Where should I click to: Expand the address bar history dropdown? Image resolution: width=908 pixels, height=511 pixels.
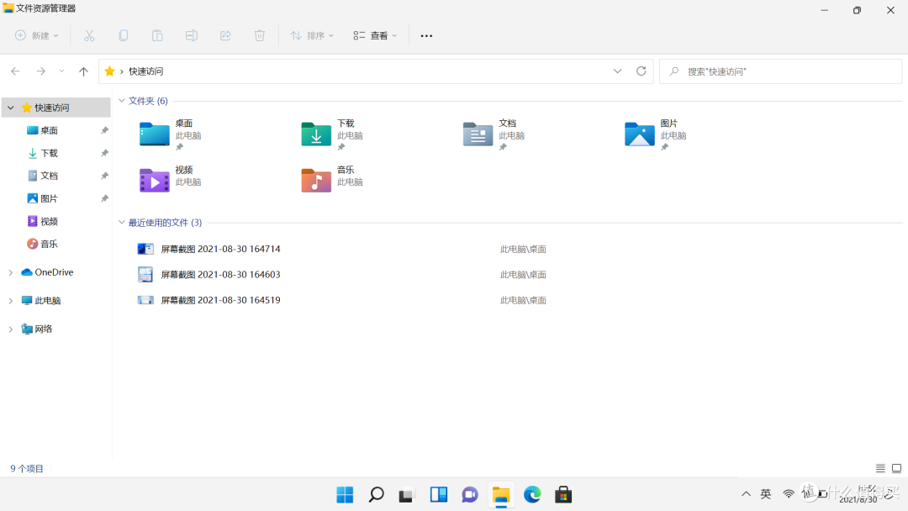coord(617,71)
